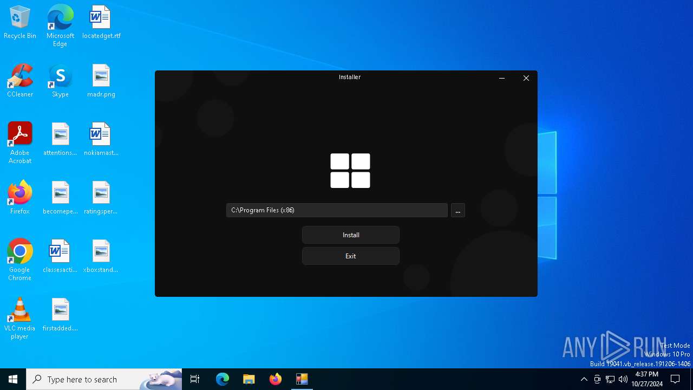Close the Installer window
This screenshot has width=693, height=390.
(x=526, y=78)
